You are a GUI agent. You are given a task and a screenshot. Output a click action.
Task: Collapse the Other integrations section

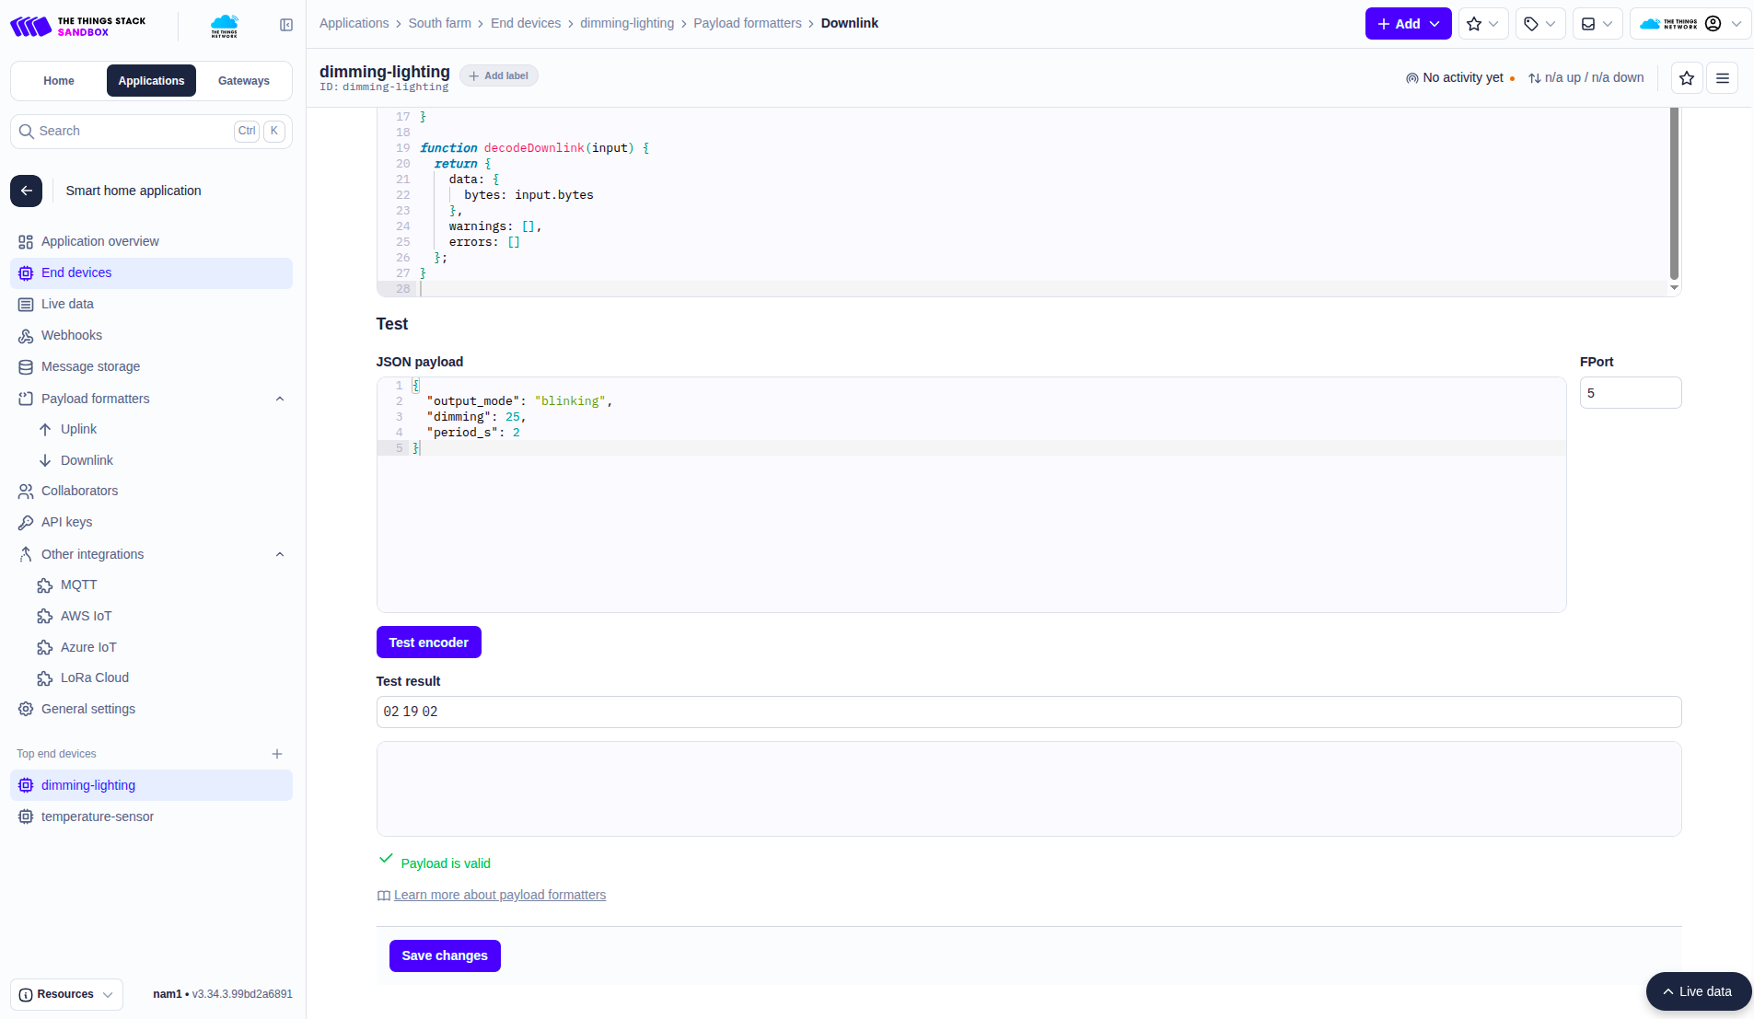pos(280,554)
